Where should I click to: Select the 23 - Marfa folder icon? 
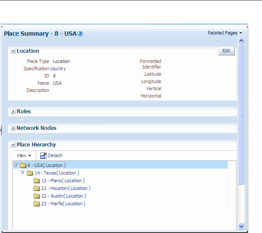(x=37, y=204)
